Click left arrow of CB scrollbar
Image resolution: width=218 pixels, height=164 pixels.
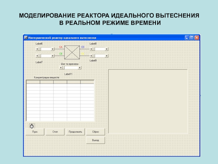pyautogui.click(x=38, y=56)
